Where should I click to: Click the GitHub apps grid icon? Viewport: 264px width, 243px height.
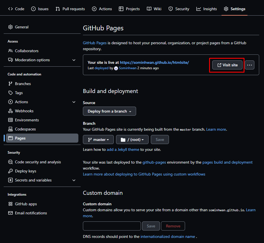pyautogui.click(x=10, y=204)
